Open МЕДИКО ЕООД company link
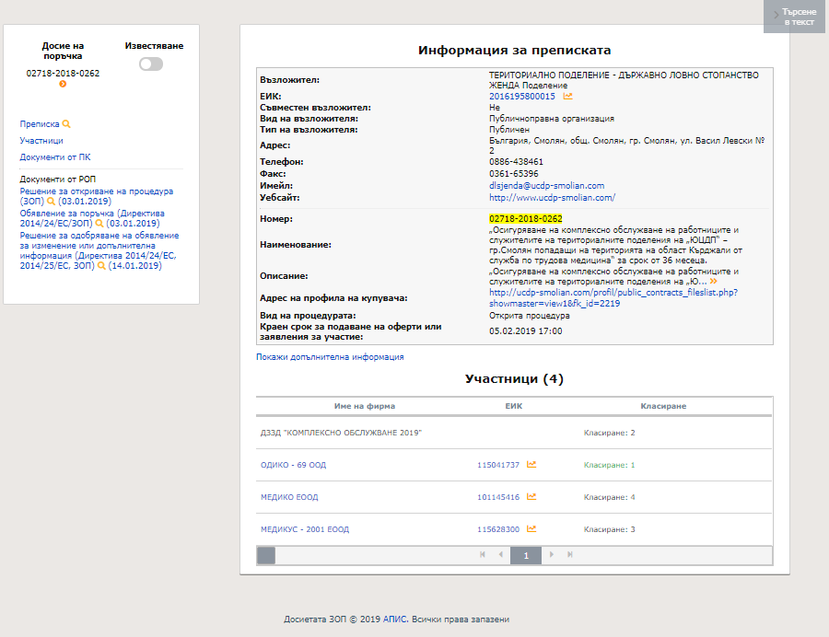 [289, 497]
